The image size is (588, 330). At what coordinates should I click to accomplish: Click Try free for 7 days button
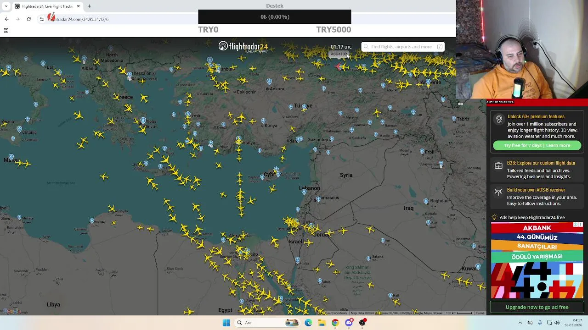point(537,145)
